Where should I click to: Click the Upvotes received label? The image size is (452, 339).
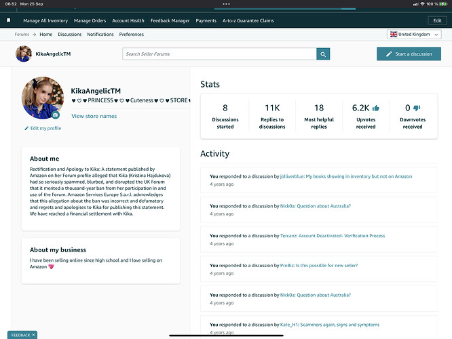tap(366, 123)
